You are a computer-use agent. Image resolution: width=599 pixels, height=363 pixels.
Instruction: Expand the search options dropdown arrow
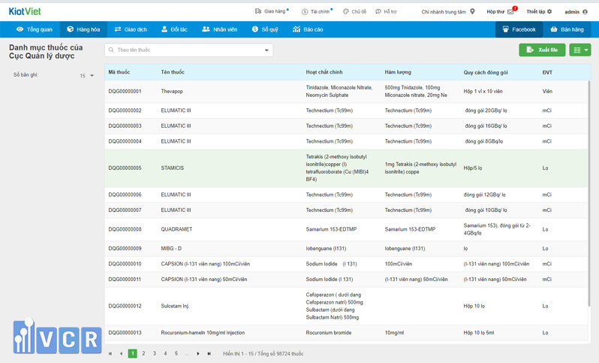coord(266,50)
